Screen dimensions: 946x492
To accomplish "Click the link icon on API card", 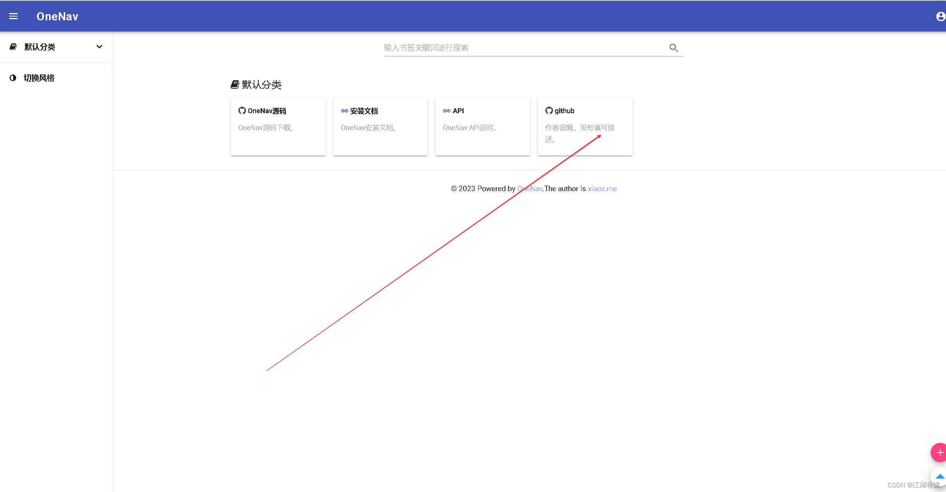I will pos(447,111).
